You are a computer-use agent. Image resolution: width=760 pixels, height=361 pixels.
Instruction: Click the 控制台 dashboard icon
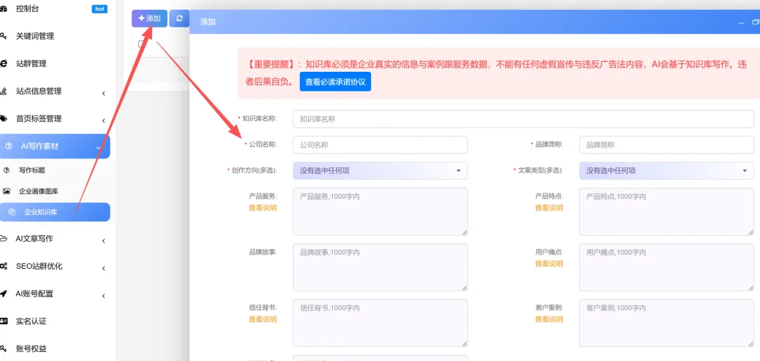[x=4, y=8]
